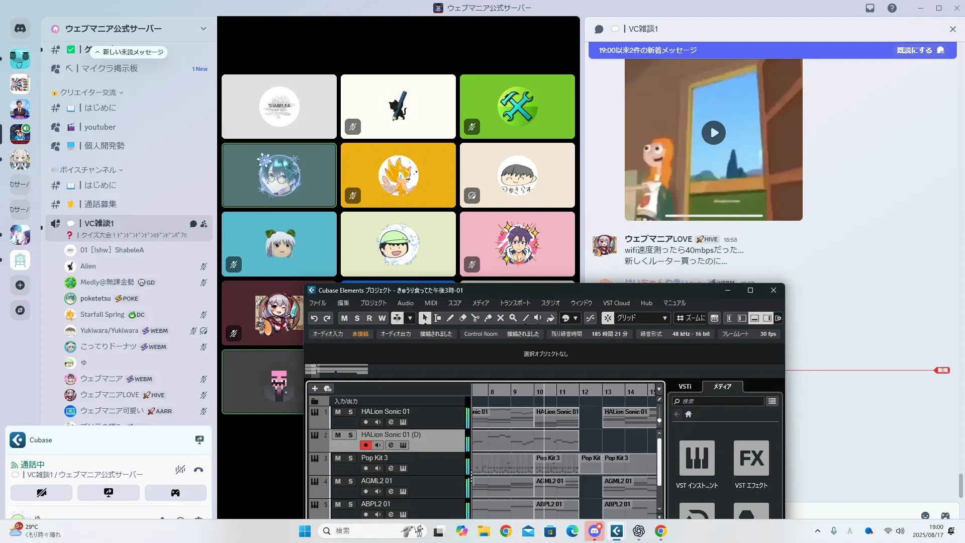
Task: Click the Undo arrow in Cubase
Action: tap(314, 318)
